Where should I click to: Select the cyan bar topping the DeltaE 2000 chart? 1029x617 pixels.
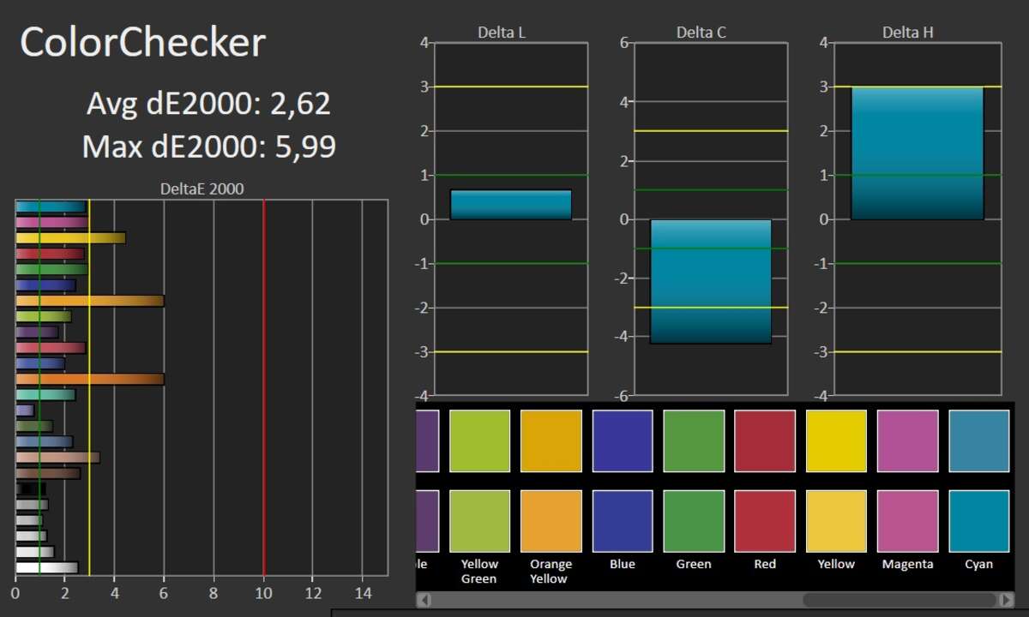51,207
